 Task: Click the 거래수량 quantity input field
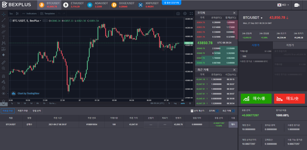point(255,56)
